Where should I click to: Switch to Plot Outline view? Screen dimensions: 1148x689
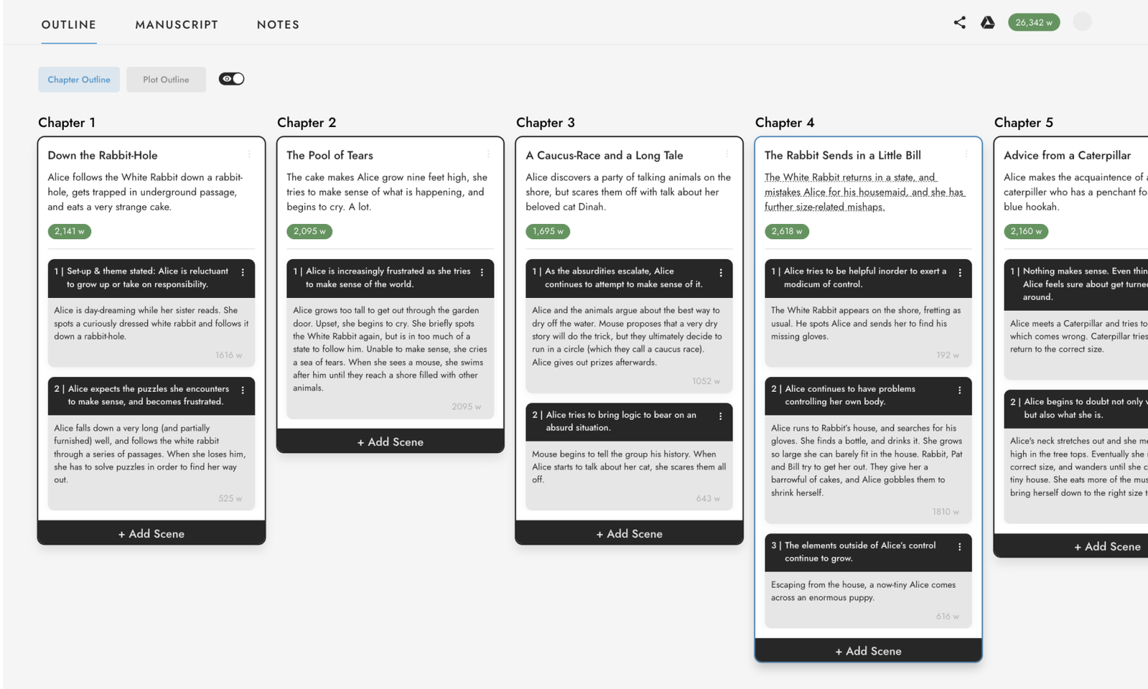click(166, 79)
